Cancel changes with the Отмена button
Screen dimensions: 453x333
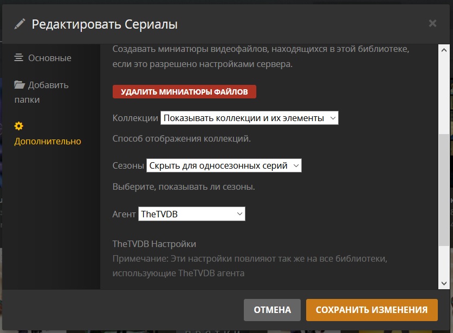click(x=272, y=310)
